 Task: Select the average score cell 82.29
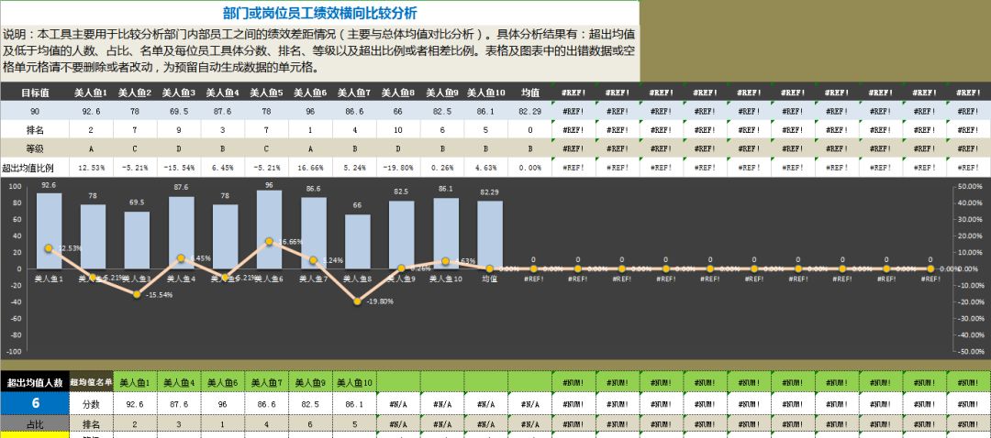[x=529, y=111]
